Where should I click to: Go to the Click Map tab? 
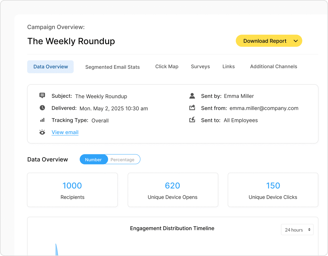coord(167,66)
